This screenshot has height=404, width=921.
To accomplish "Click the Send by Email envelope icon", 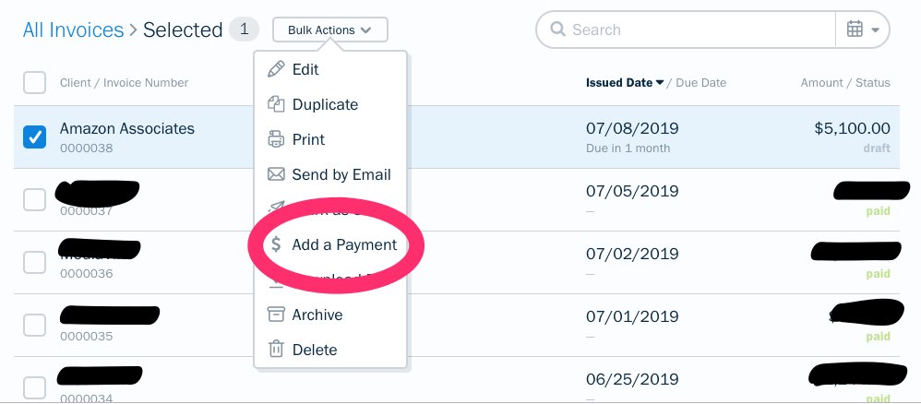I will tap(276, 174).
